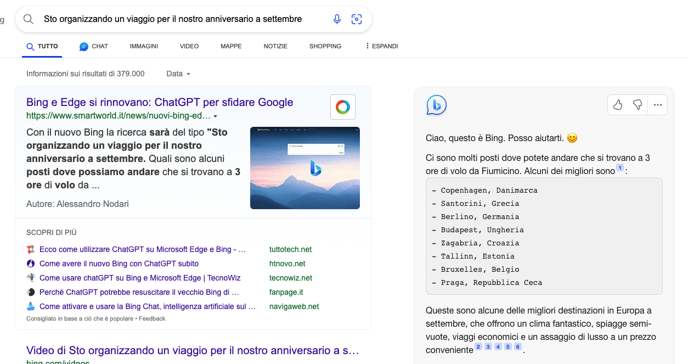Click fanpage.it domain text
The height and width of the screenshot is (364, 688).
(286, 292)
